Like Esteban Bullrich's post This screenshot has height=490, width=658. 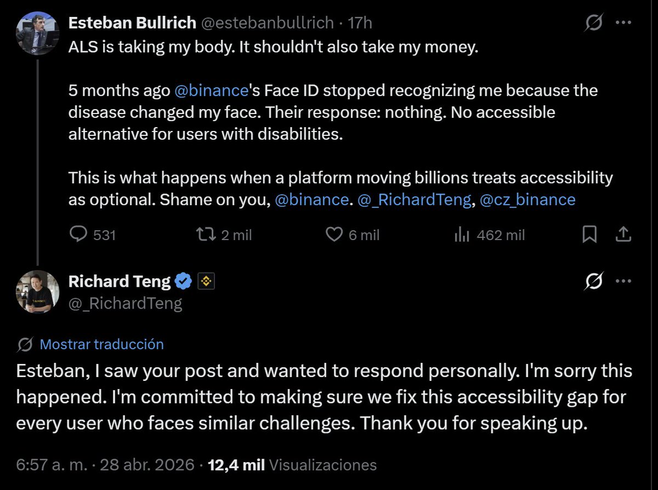[x=334, y=235]
